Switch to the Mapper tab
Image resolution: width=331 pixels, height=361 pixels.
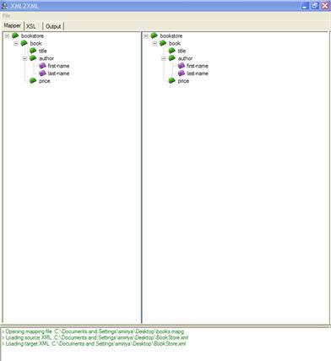[13, 25]
